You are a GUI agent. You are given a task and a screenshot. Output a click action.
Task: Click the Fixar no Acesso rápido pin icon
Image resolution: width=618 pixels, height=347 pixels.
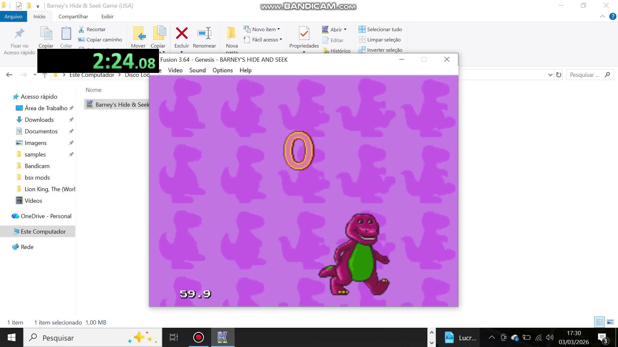coord(20,33)
